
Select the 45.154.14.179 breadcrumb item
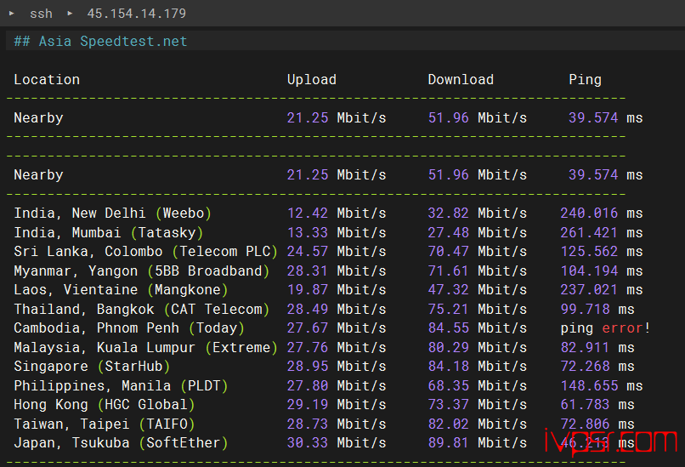[136, 14]
